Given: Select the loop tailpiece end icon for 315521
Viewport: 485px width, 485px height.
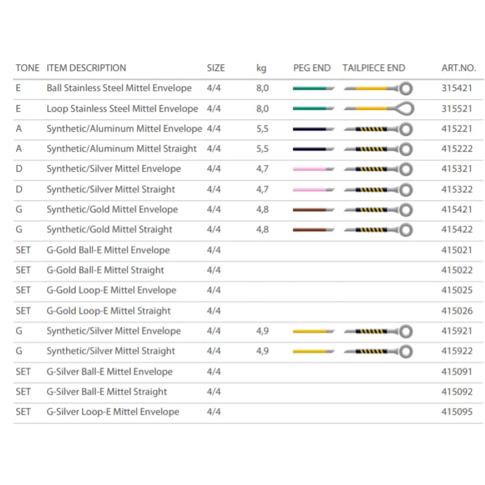Looking at the screenshot, I should [x=378, y=109].
